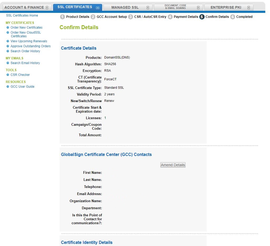Expand the Managed SSL tab arrow

[148, 8]
